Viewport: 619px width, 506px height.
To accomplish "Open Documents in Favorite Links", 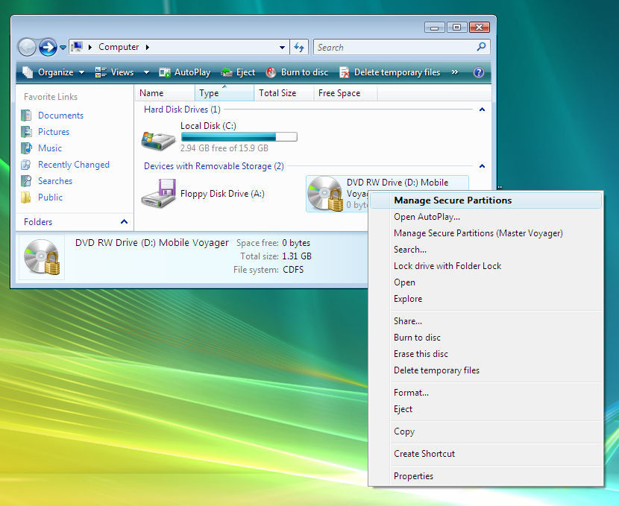I will [x=61, y=116].
